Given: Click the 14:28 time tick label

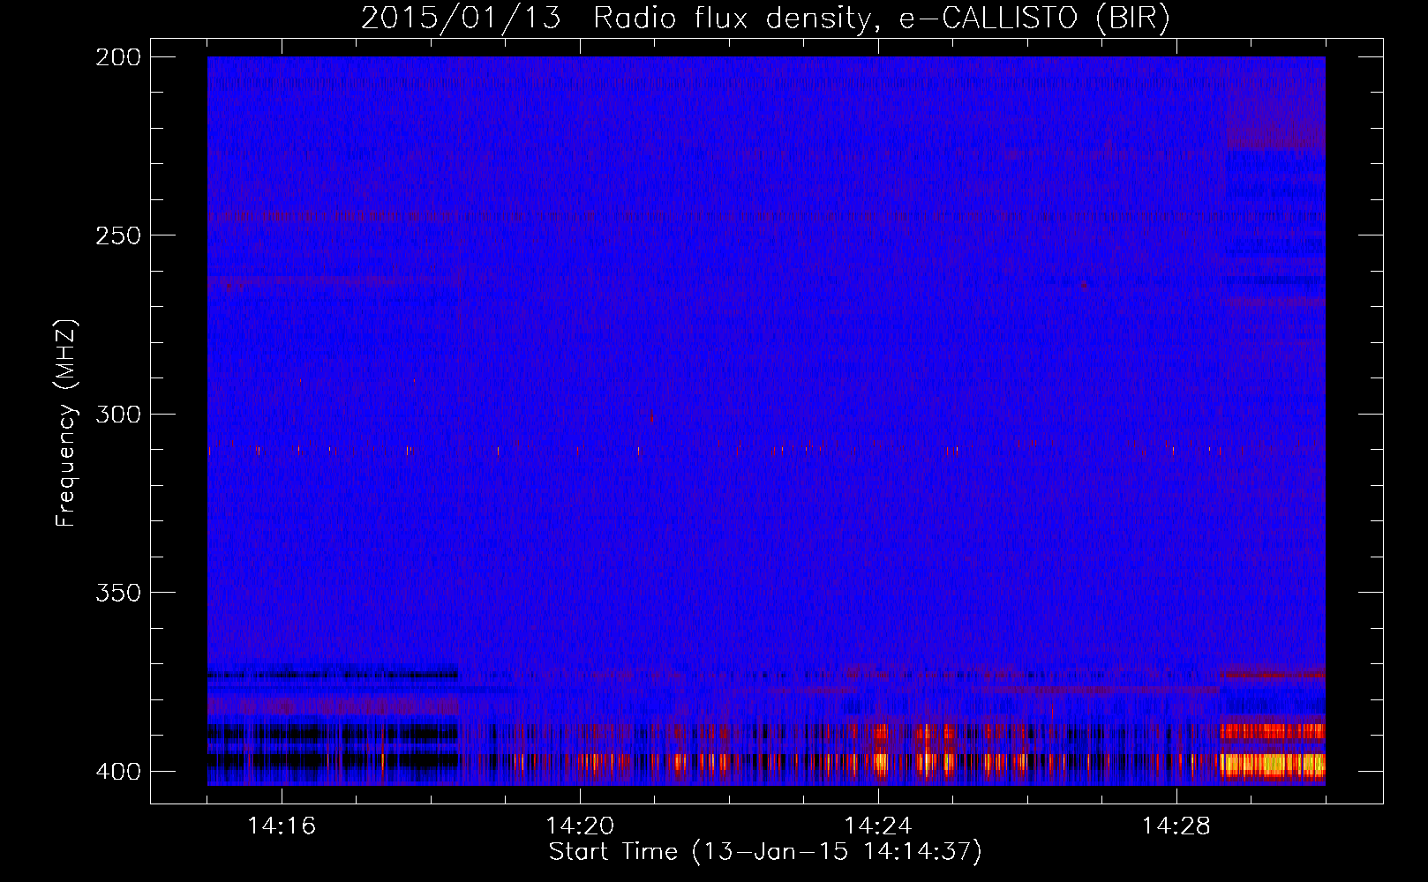Looking at the screenshot, I should coord(1176,826).
